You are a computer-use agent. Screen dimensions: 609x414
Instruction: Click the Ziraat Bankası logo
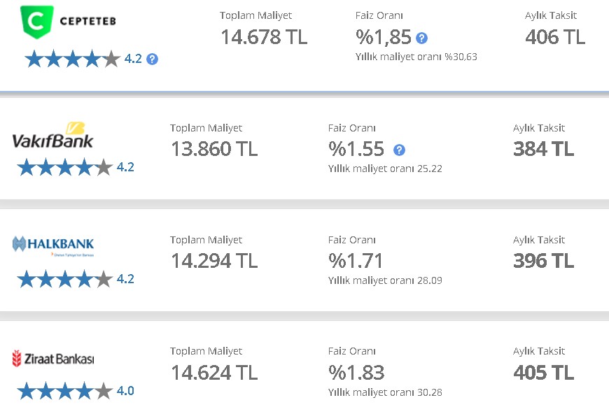click(x=53, y=359)
